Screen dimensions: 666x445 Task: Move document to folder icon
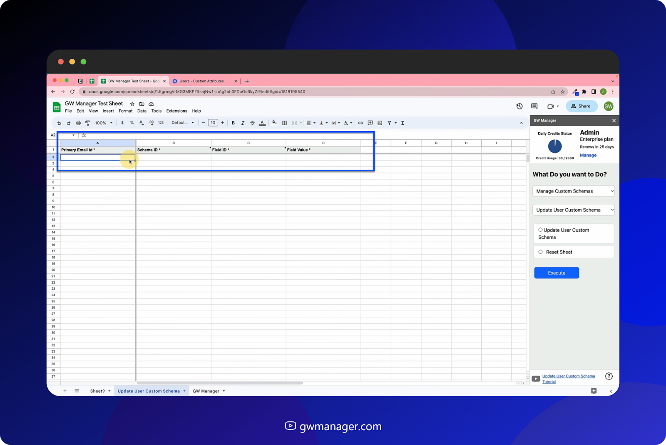(x=142, y=104)
